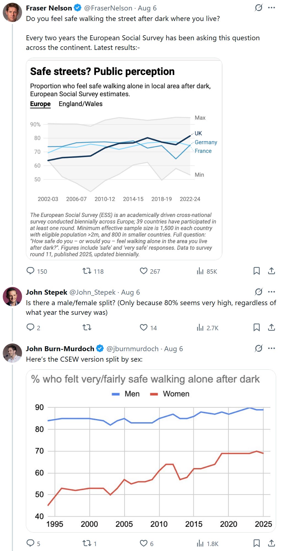Viewport: 283px width, 551px height.
Task: Reply to Fraser Nelson's tweet
Action: point(30,271)
